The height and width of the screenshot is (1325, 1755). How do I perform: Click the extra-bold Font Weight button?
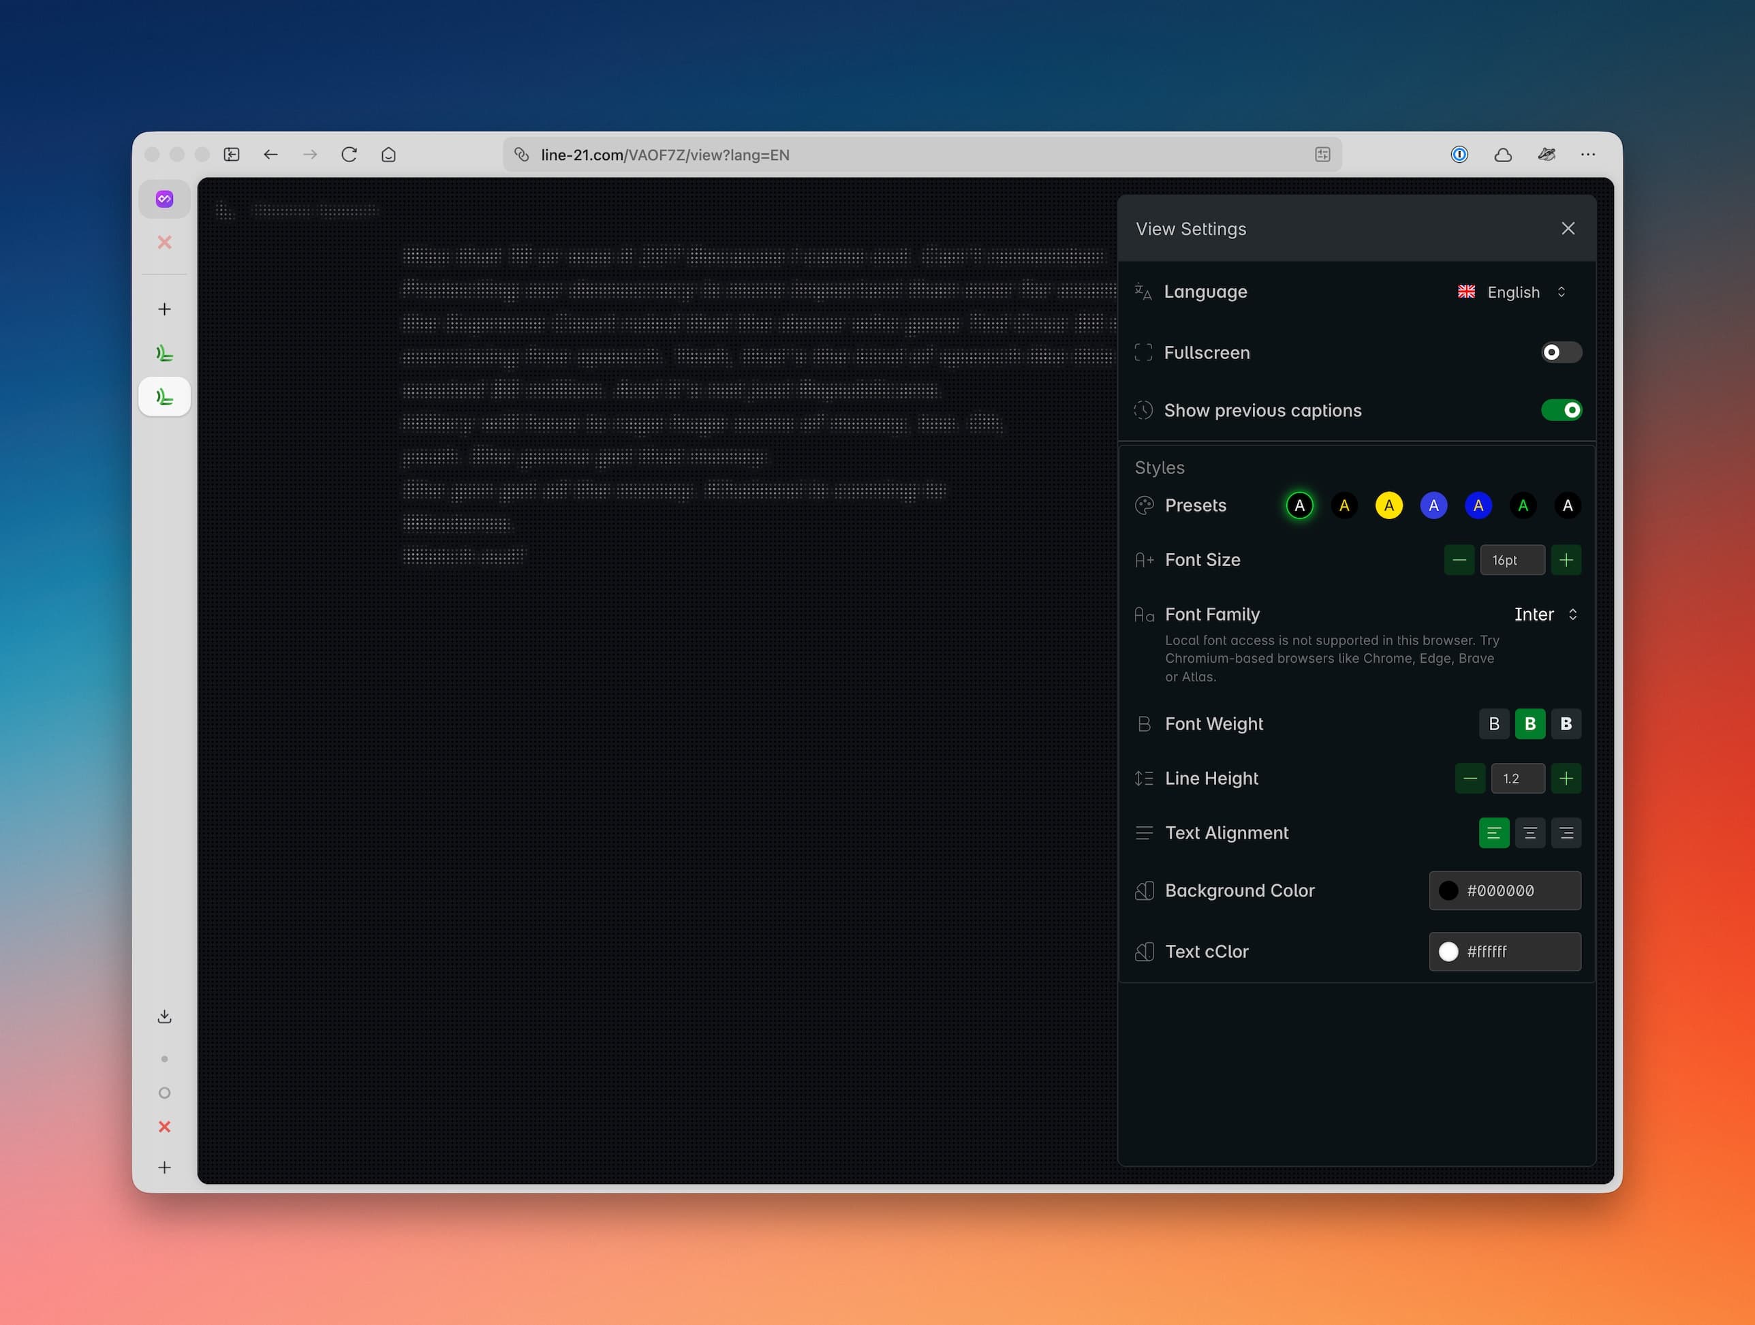tap(1566, 723)
